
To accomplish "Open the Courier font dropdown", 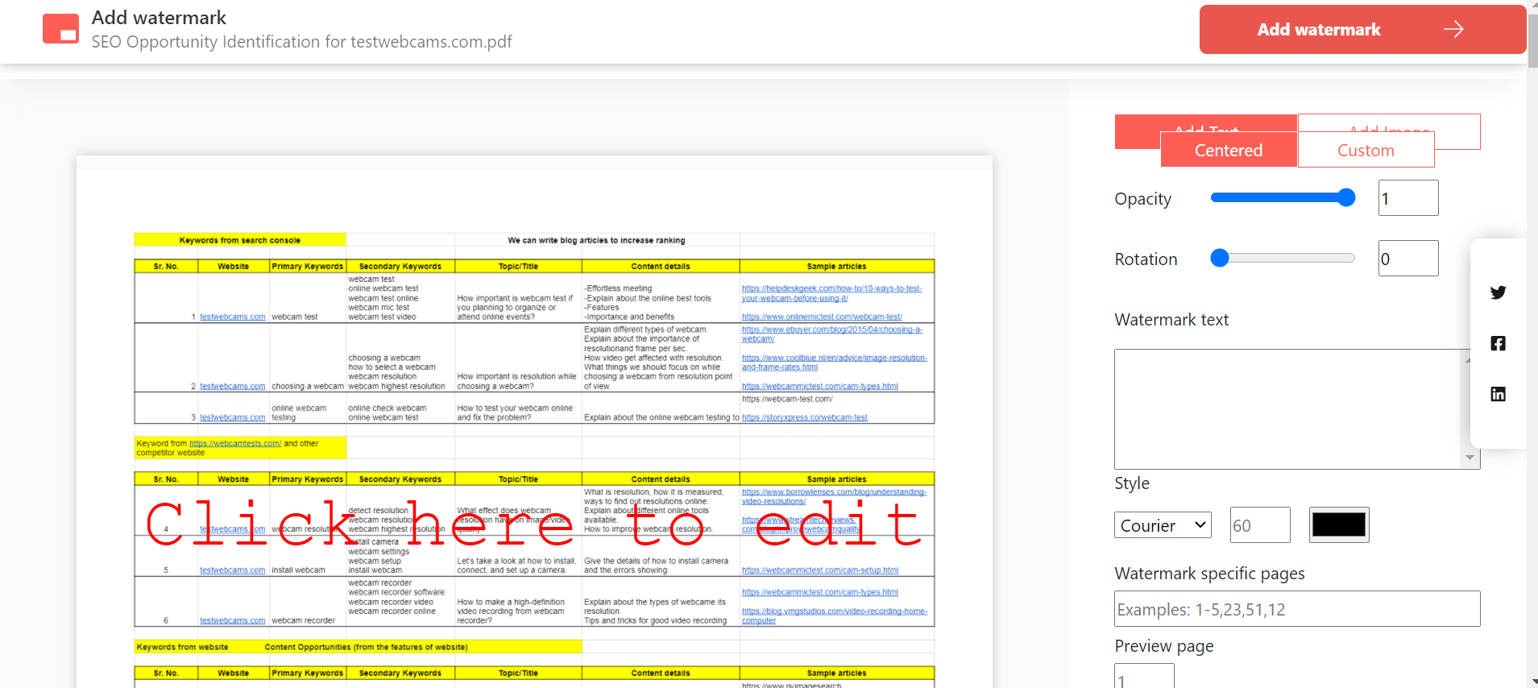I will click(x=1163, y=525).
